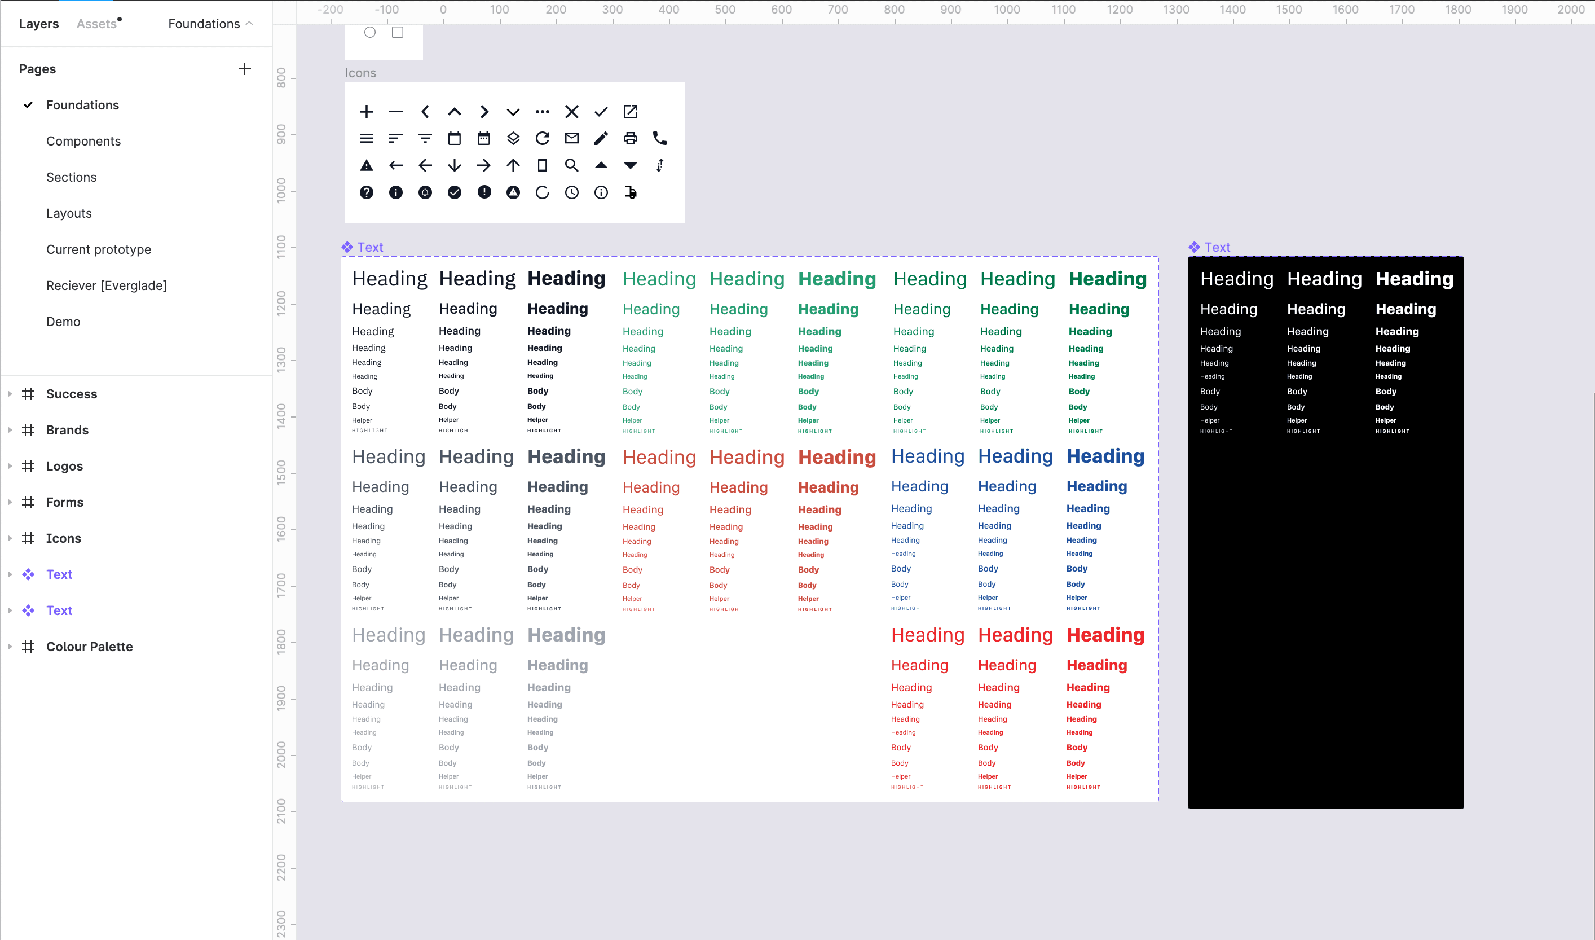Add a new page
This screenshot has width=1595, height=940.
click(244, 69)
